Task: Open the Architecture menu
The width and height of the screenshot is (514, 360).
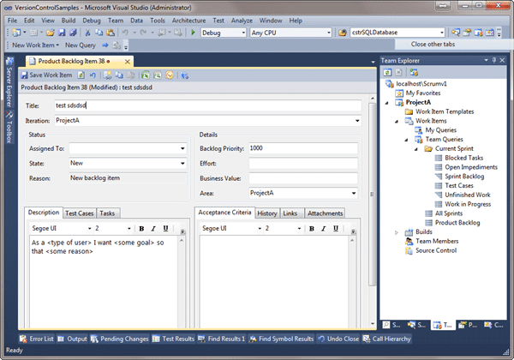Action: (188, 21)
